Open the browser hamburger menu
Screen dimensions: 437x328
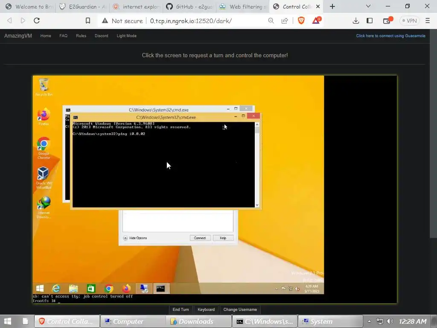[x=428, y=20]
